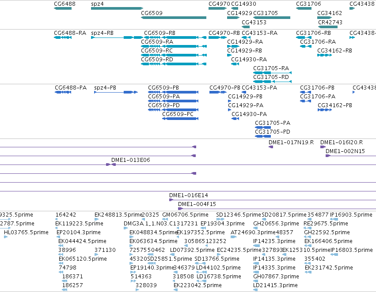Select the CR42743 gene feature
The width and height of the screenshot is (376, 292).
pyautogui.click(x=328, y=27)
